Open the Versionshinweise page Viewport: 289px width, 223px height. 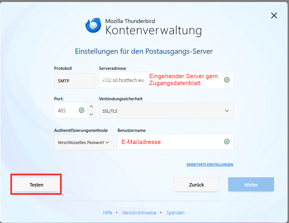[x=139, y=213]
